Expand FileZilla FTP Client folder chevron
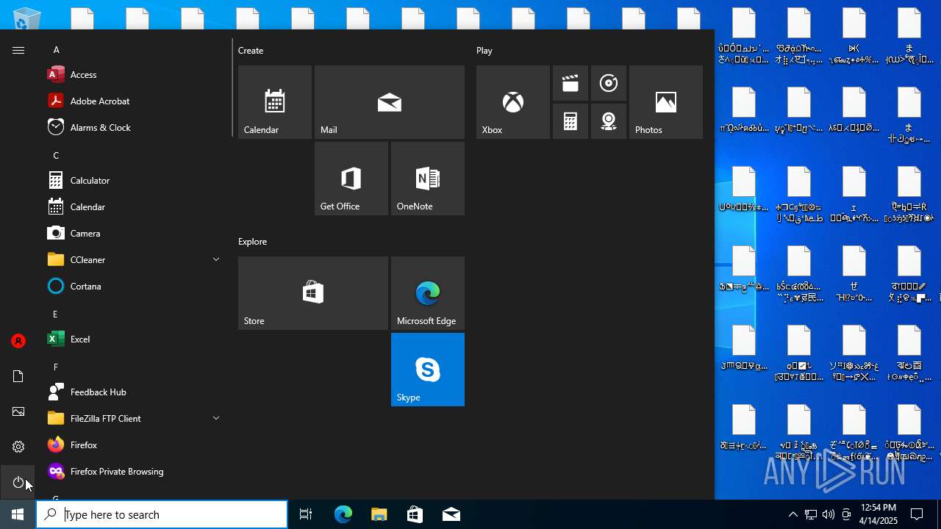The height and width of the screenshot is (529, 941). 216,418
